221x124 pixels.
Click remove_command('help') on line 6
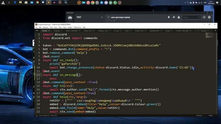pyautogui.click(x=68, y=53)
